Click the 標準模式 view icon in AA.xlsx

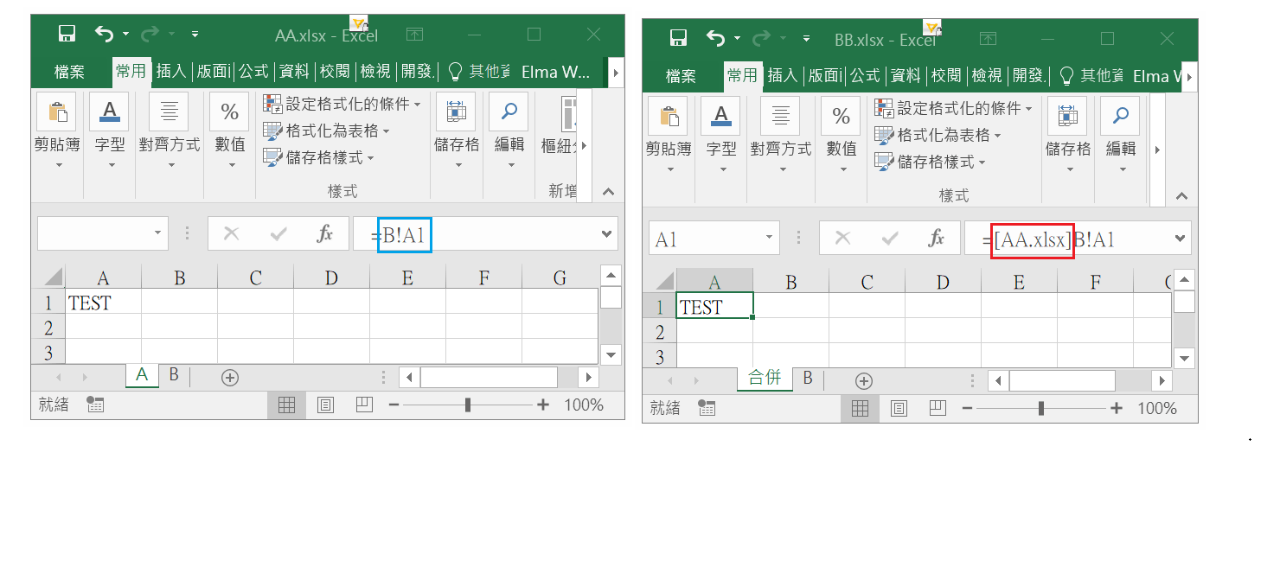tap(286, 405)
